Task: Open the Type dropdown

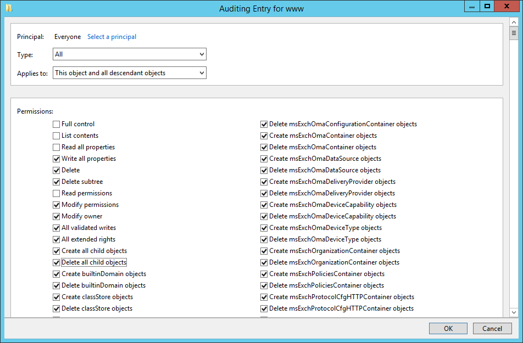Action: (130, 54)
